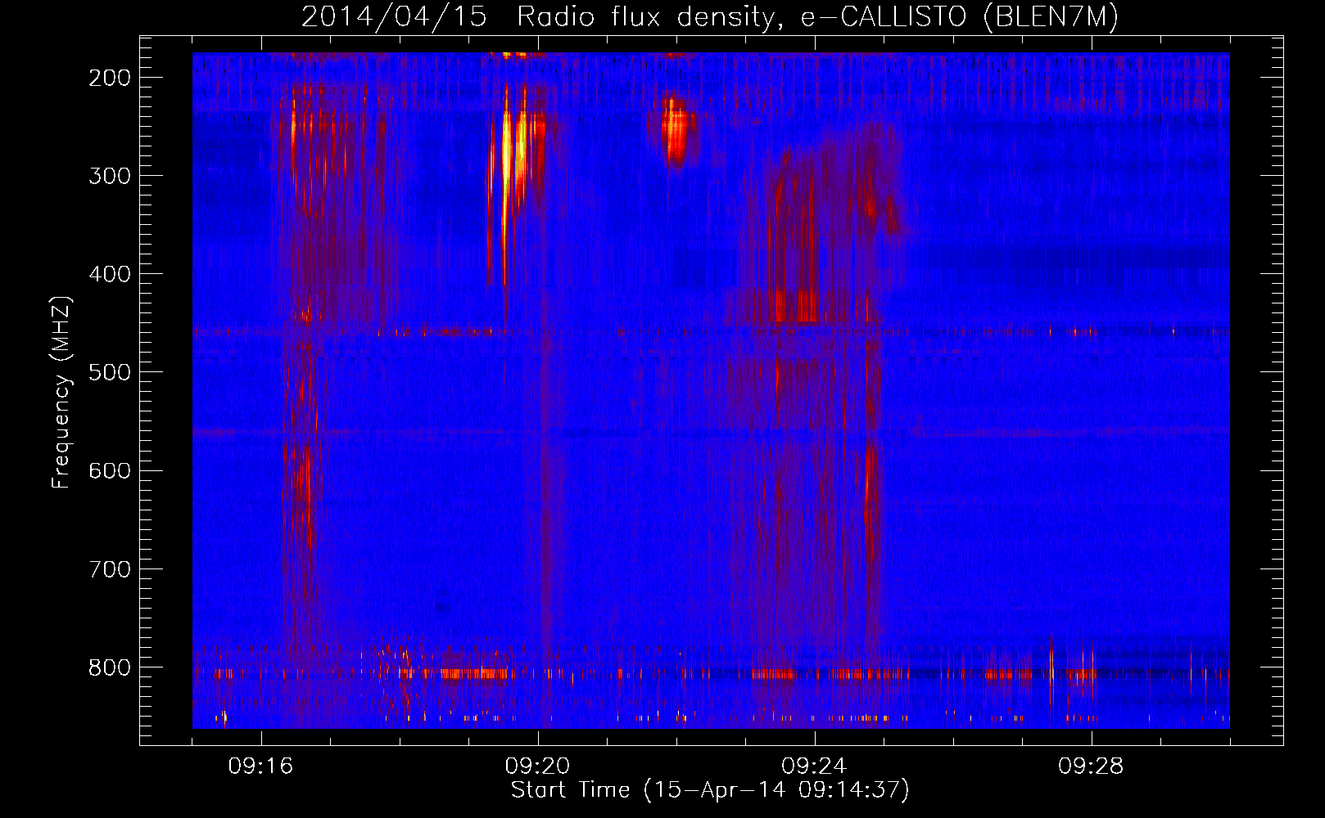Click the 500 frequency tick label

110,372
